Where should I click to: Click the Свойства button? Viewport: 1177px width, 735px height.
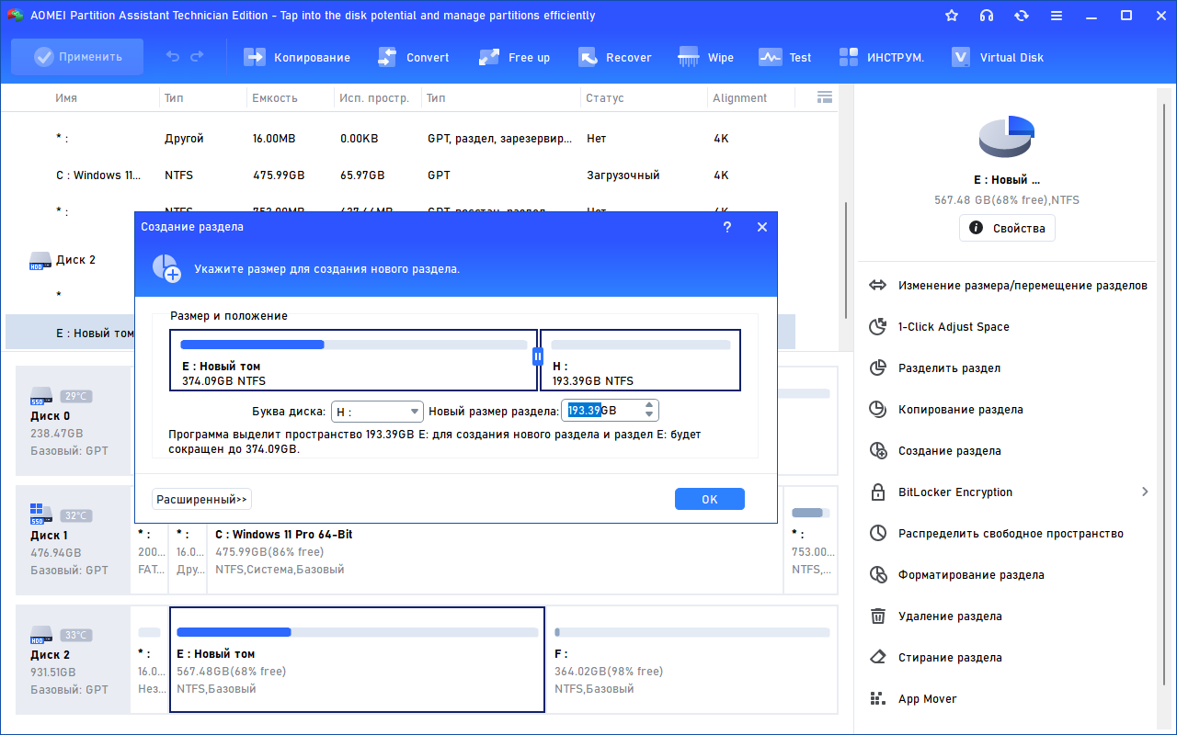coord(1007,228)
